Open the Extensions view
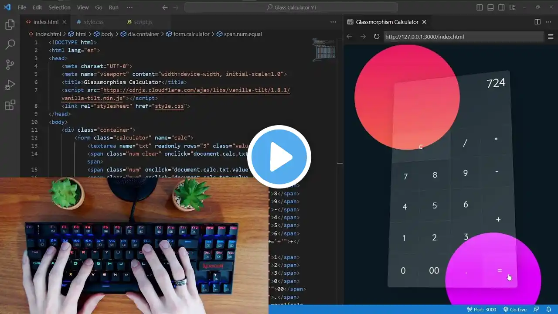 pos(10,105)
